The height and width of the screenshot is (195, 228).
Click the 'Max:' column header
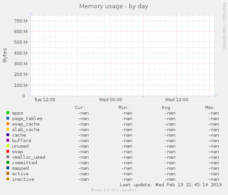tap(210, 108)
